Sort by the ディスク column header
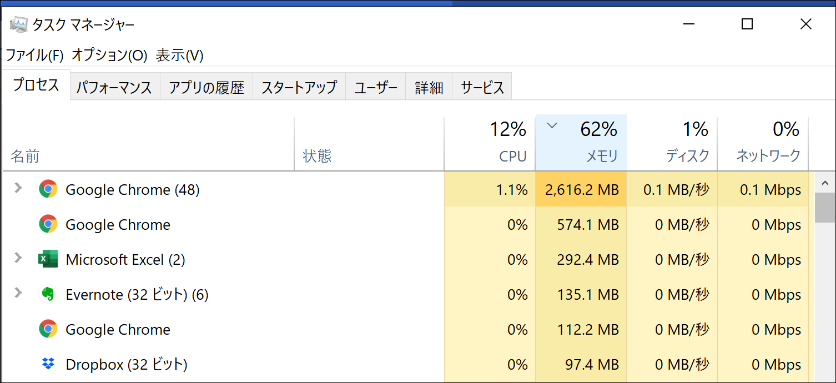Image resolution: width=836 pixels, height=383 pixels. click(672, 144)
